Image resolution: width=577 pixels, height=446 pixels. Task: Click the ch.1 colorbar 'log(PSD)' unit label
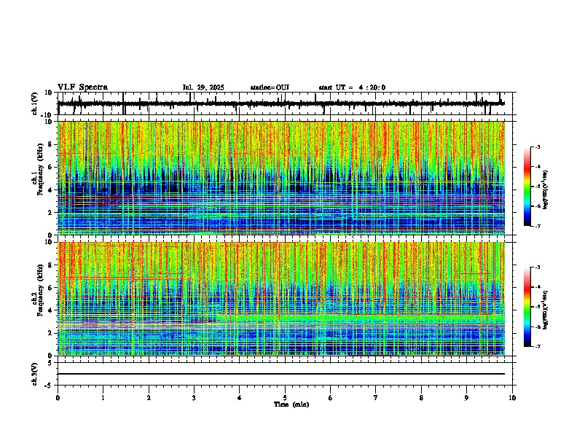coord(546,189)
